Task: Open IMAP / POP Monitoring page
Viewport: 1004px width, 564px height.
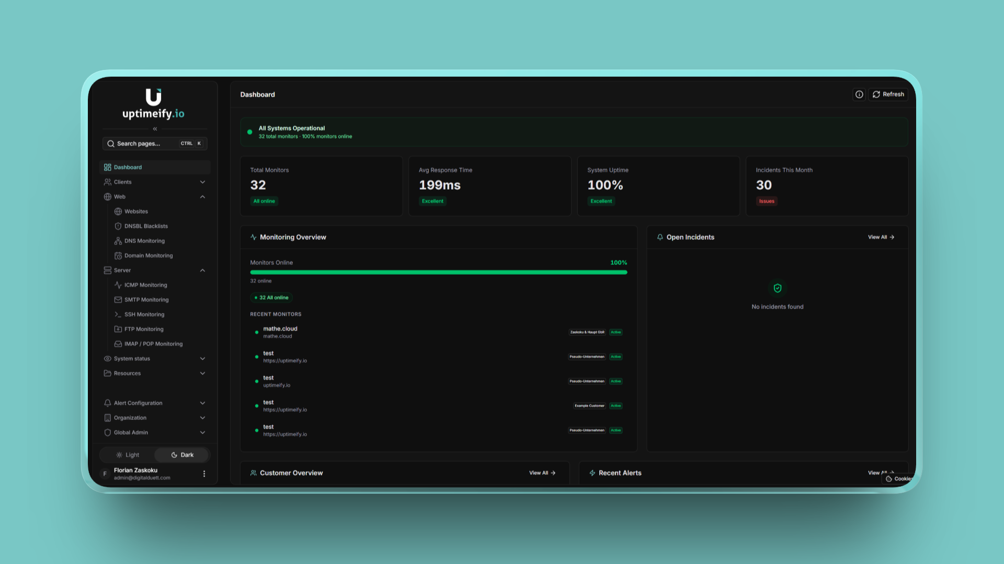Action: pyautogui.click(x=153, y=344)
